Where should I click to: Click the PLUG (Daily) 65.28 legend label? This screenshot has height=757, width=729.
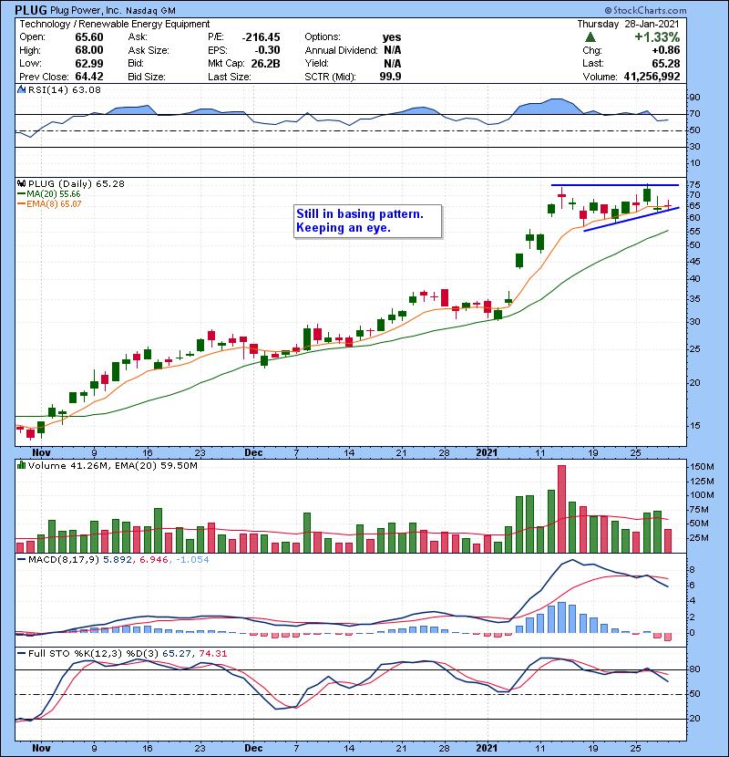pos(77,183)
